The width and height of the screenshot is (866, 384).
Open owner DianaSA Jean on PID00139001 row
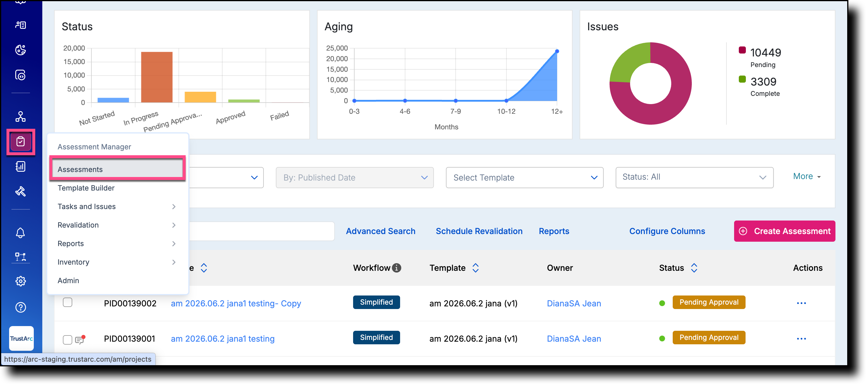574,338
